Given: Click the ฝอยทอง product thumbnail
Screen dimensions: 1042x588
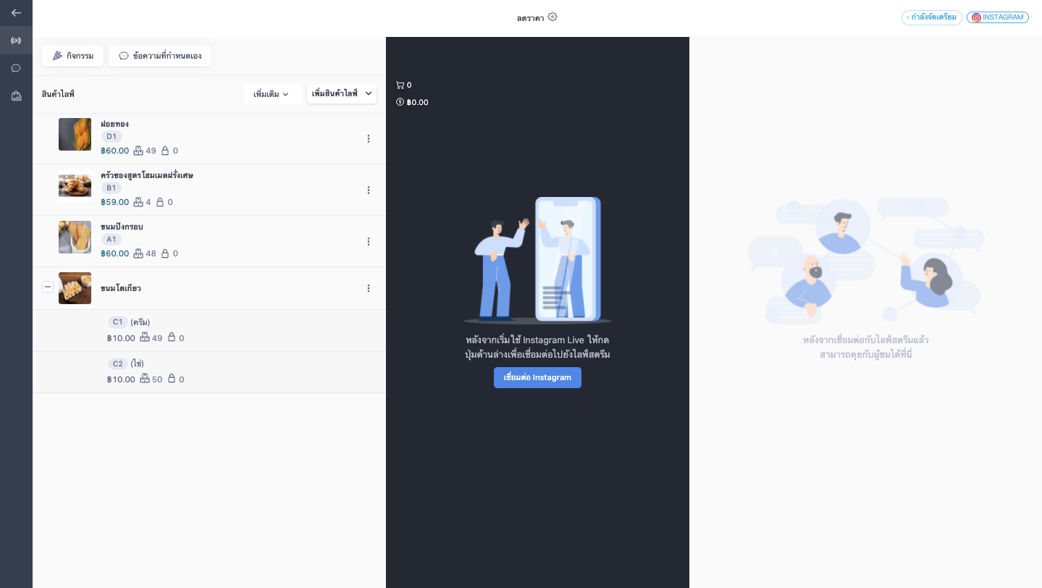Looking at the screenshot, I should pos(75,134).
